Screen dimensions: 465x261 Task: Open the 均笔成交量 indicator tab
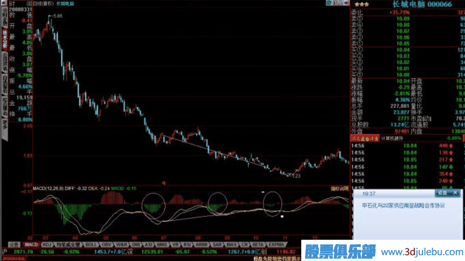coord(68,245)
